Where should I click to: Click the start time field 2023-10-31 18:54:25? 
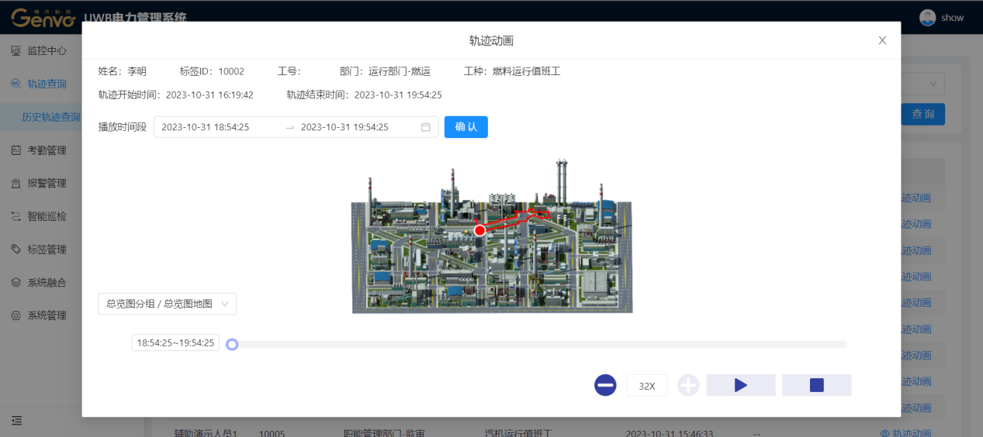click(x=206, y=127)
